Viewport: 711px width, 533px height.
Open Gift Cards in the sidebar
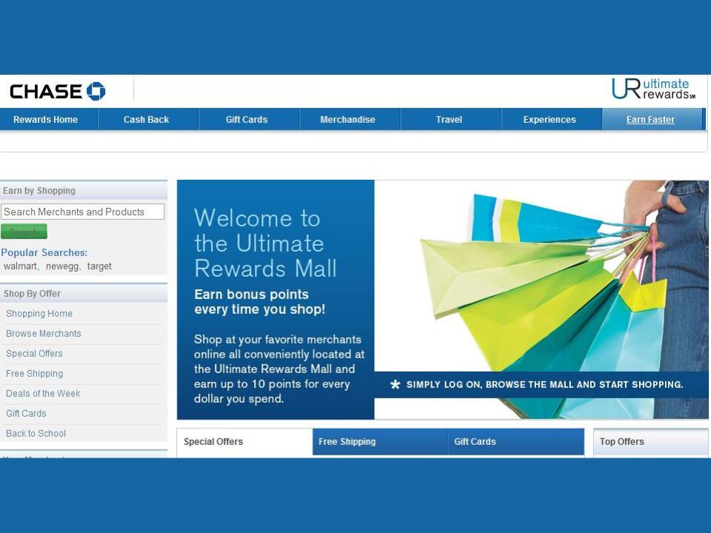26,413
